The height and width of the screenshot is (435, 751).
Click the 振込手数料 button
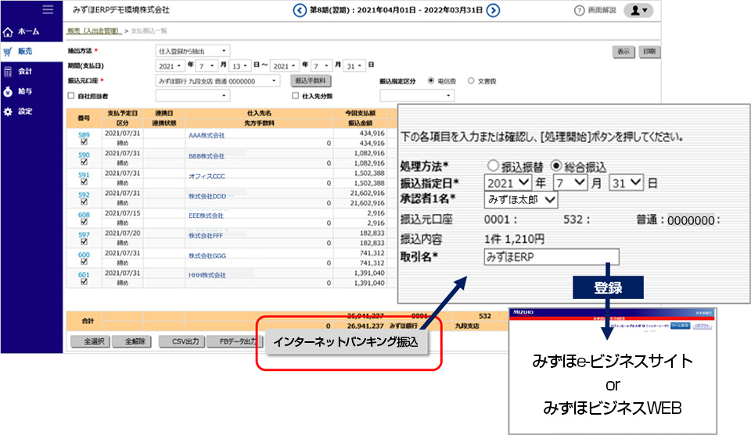(x=311, y=80)
